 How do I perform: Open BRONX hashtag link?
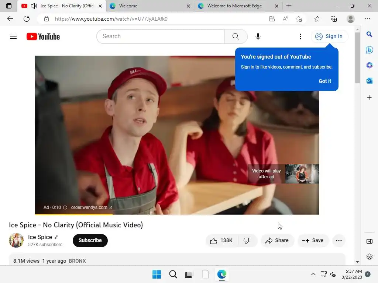[77, 261]
